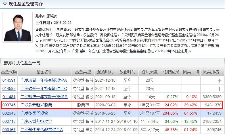Image resolution: width=226 pixels, height=135 pixels.
Task: Click the -12.45% category average value
Action: [190, 121]
